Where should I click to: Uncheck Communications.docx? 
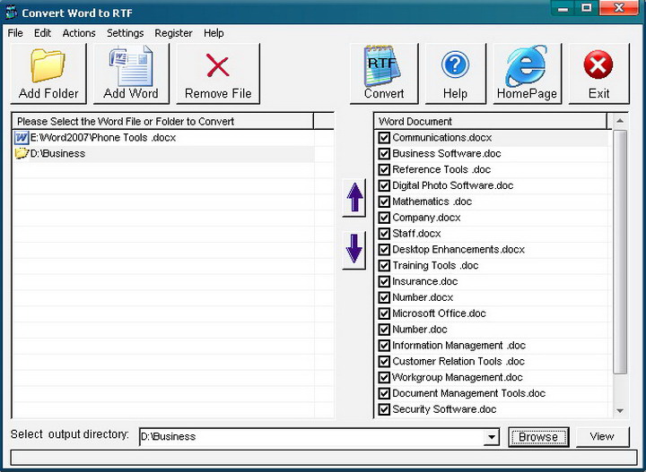click(x=384, y=137)
